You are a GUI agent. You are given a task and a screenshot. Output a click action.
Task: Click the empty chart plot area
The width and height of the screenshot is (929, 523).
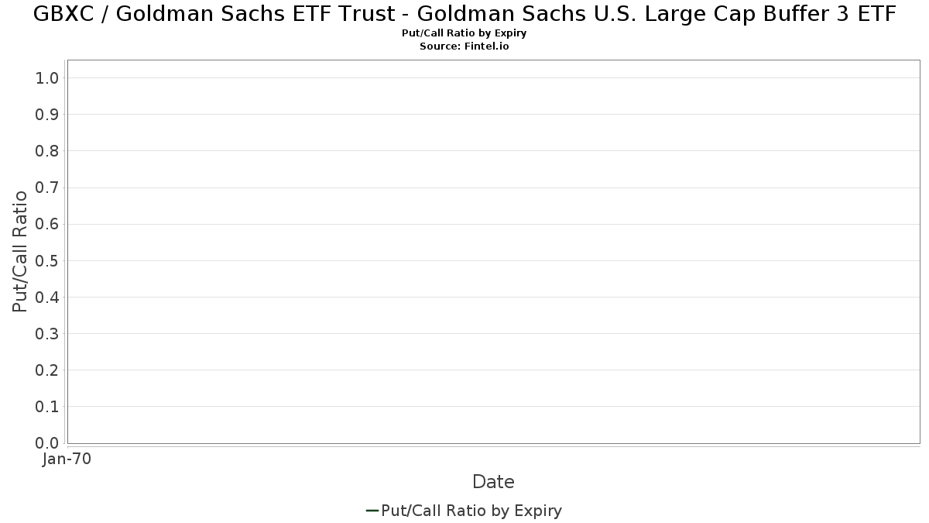pyautogui.click(x=493, y=252)
